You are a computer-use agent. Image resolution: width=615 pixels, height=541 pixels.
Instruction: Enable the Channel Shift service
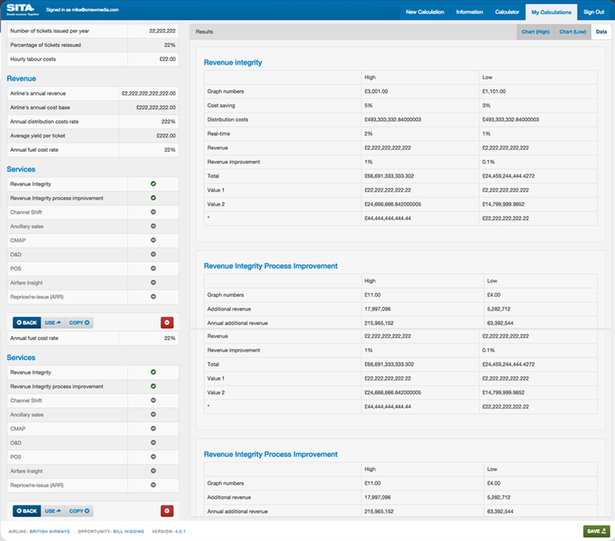tap(153, 212)
